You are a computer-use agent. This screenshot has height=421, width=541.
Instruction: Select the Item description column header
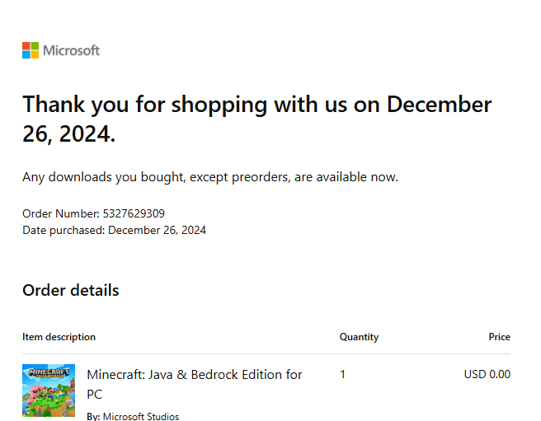pyautogui.click(x=59, y=337)
